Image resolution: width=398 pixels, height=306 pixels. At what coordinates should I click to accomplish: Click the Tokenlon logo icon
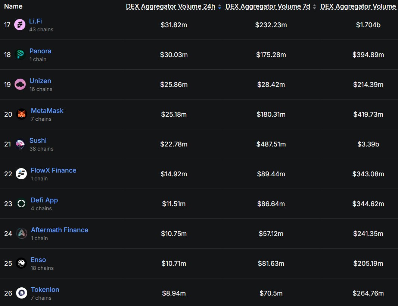pos(22,293)
